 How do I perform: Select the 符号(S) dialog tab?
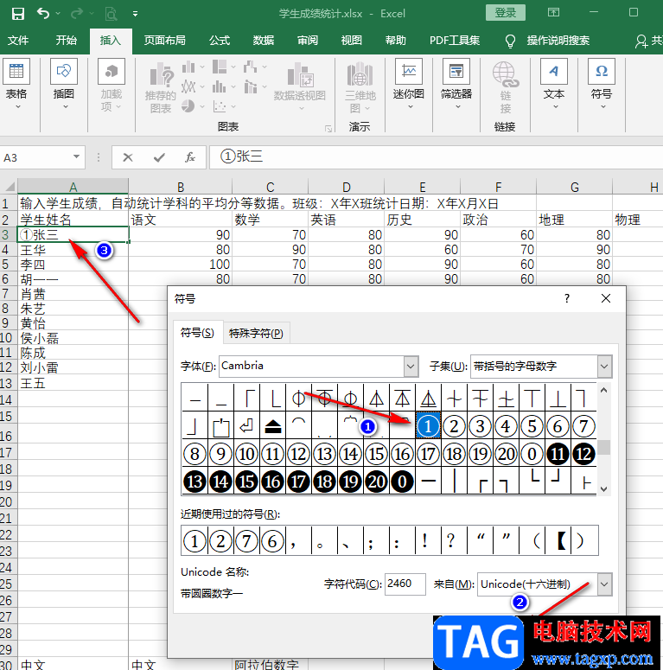click(x=197, y=333)
